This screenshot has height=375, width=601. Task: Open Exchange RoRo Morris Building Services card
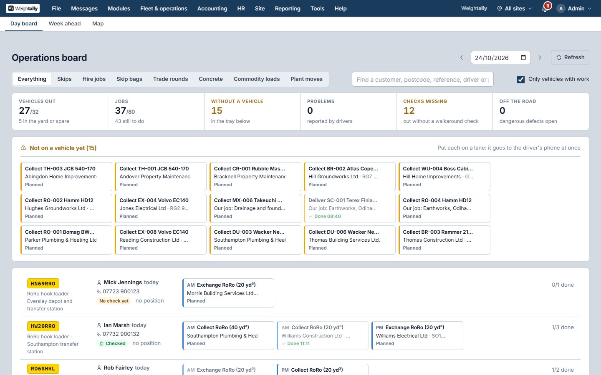point(228,293)
